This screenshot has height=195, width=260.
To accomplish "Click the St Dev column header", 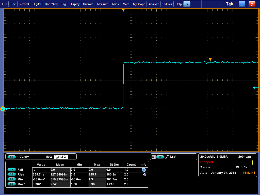I will (x=115, y=165).
